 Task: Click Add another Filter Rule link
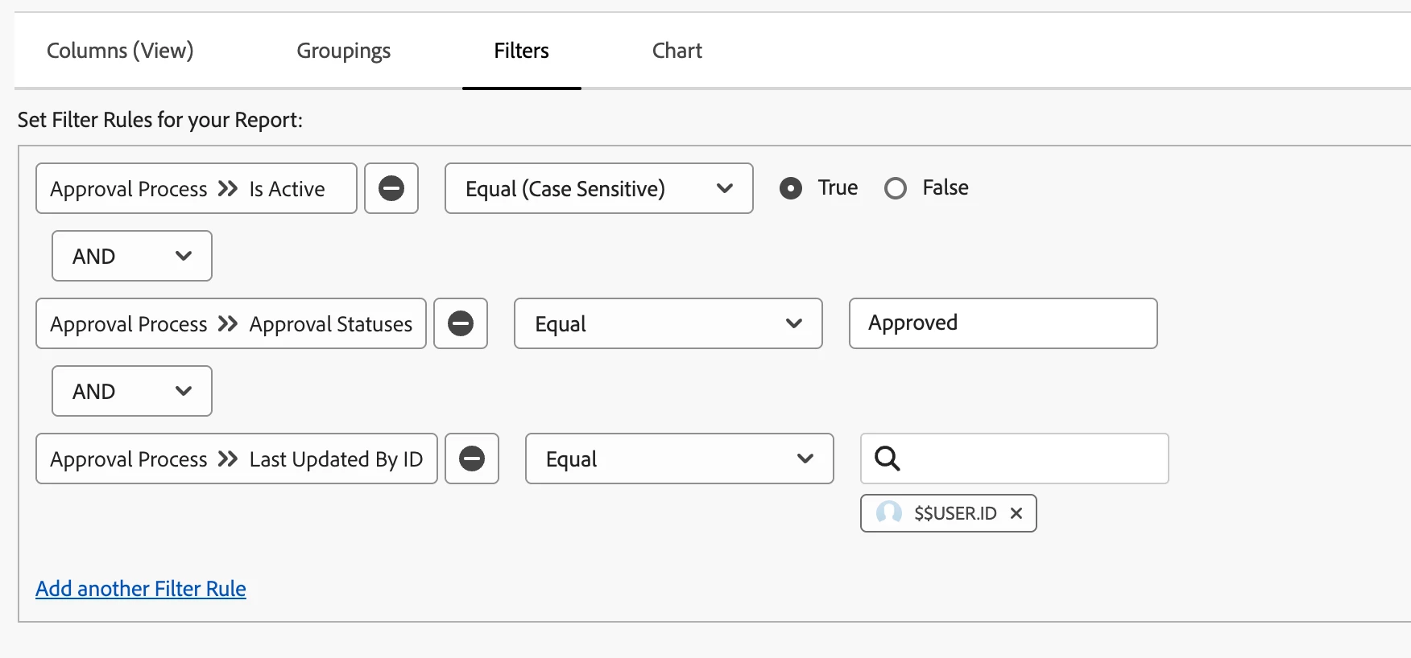coord(141,589)
